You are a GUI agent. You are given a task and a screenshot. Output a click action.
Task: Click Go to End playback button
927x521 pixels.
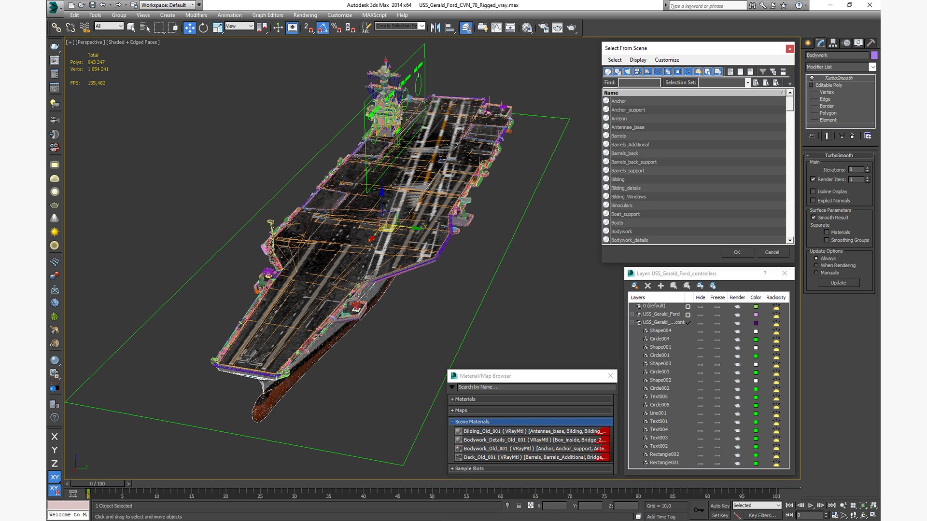(831, 505)
